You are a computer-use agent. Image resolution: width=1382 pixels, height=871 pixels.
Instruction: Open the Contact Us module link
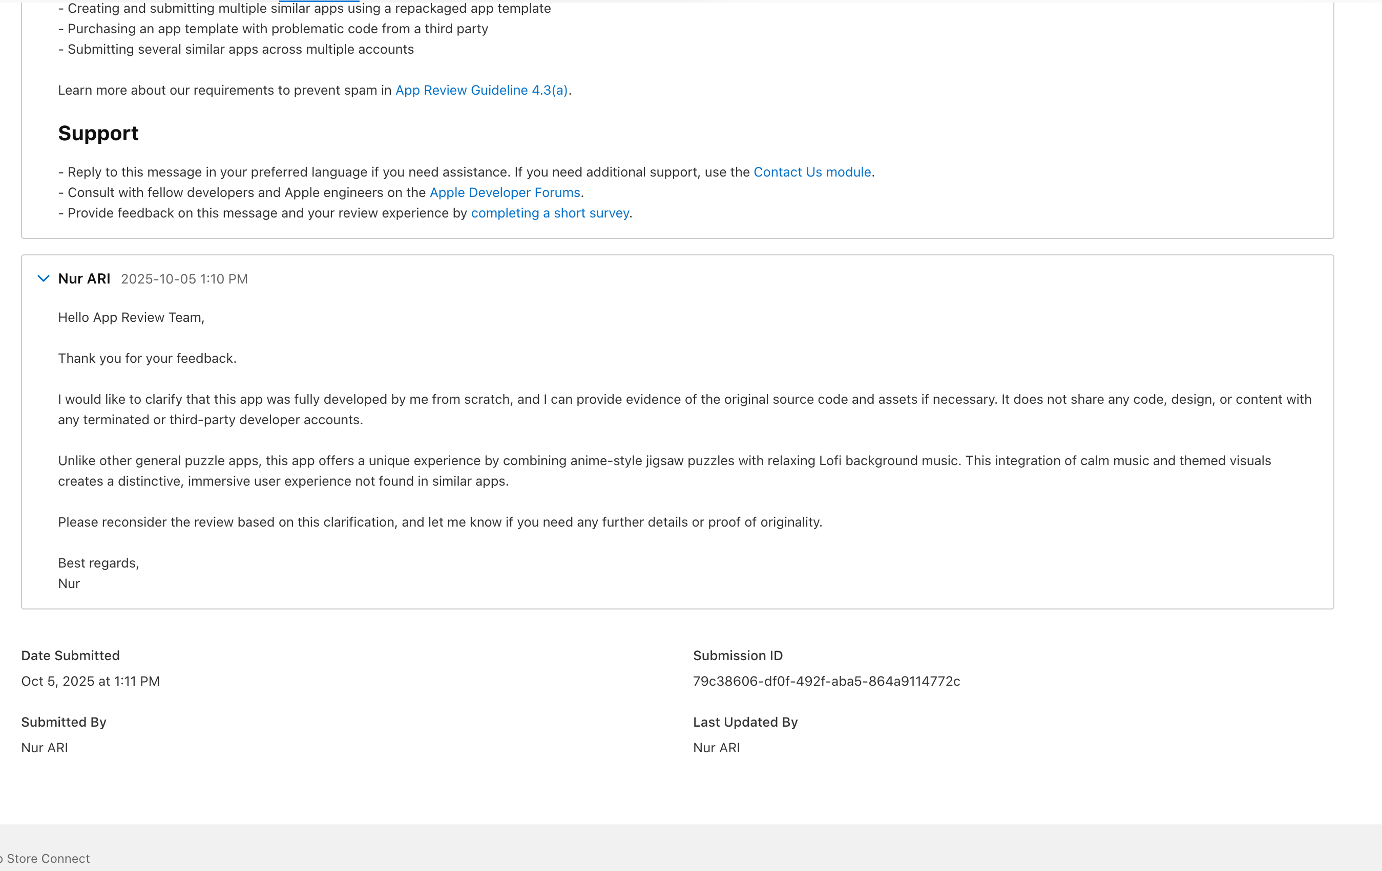click(811, 172)
